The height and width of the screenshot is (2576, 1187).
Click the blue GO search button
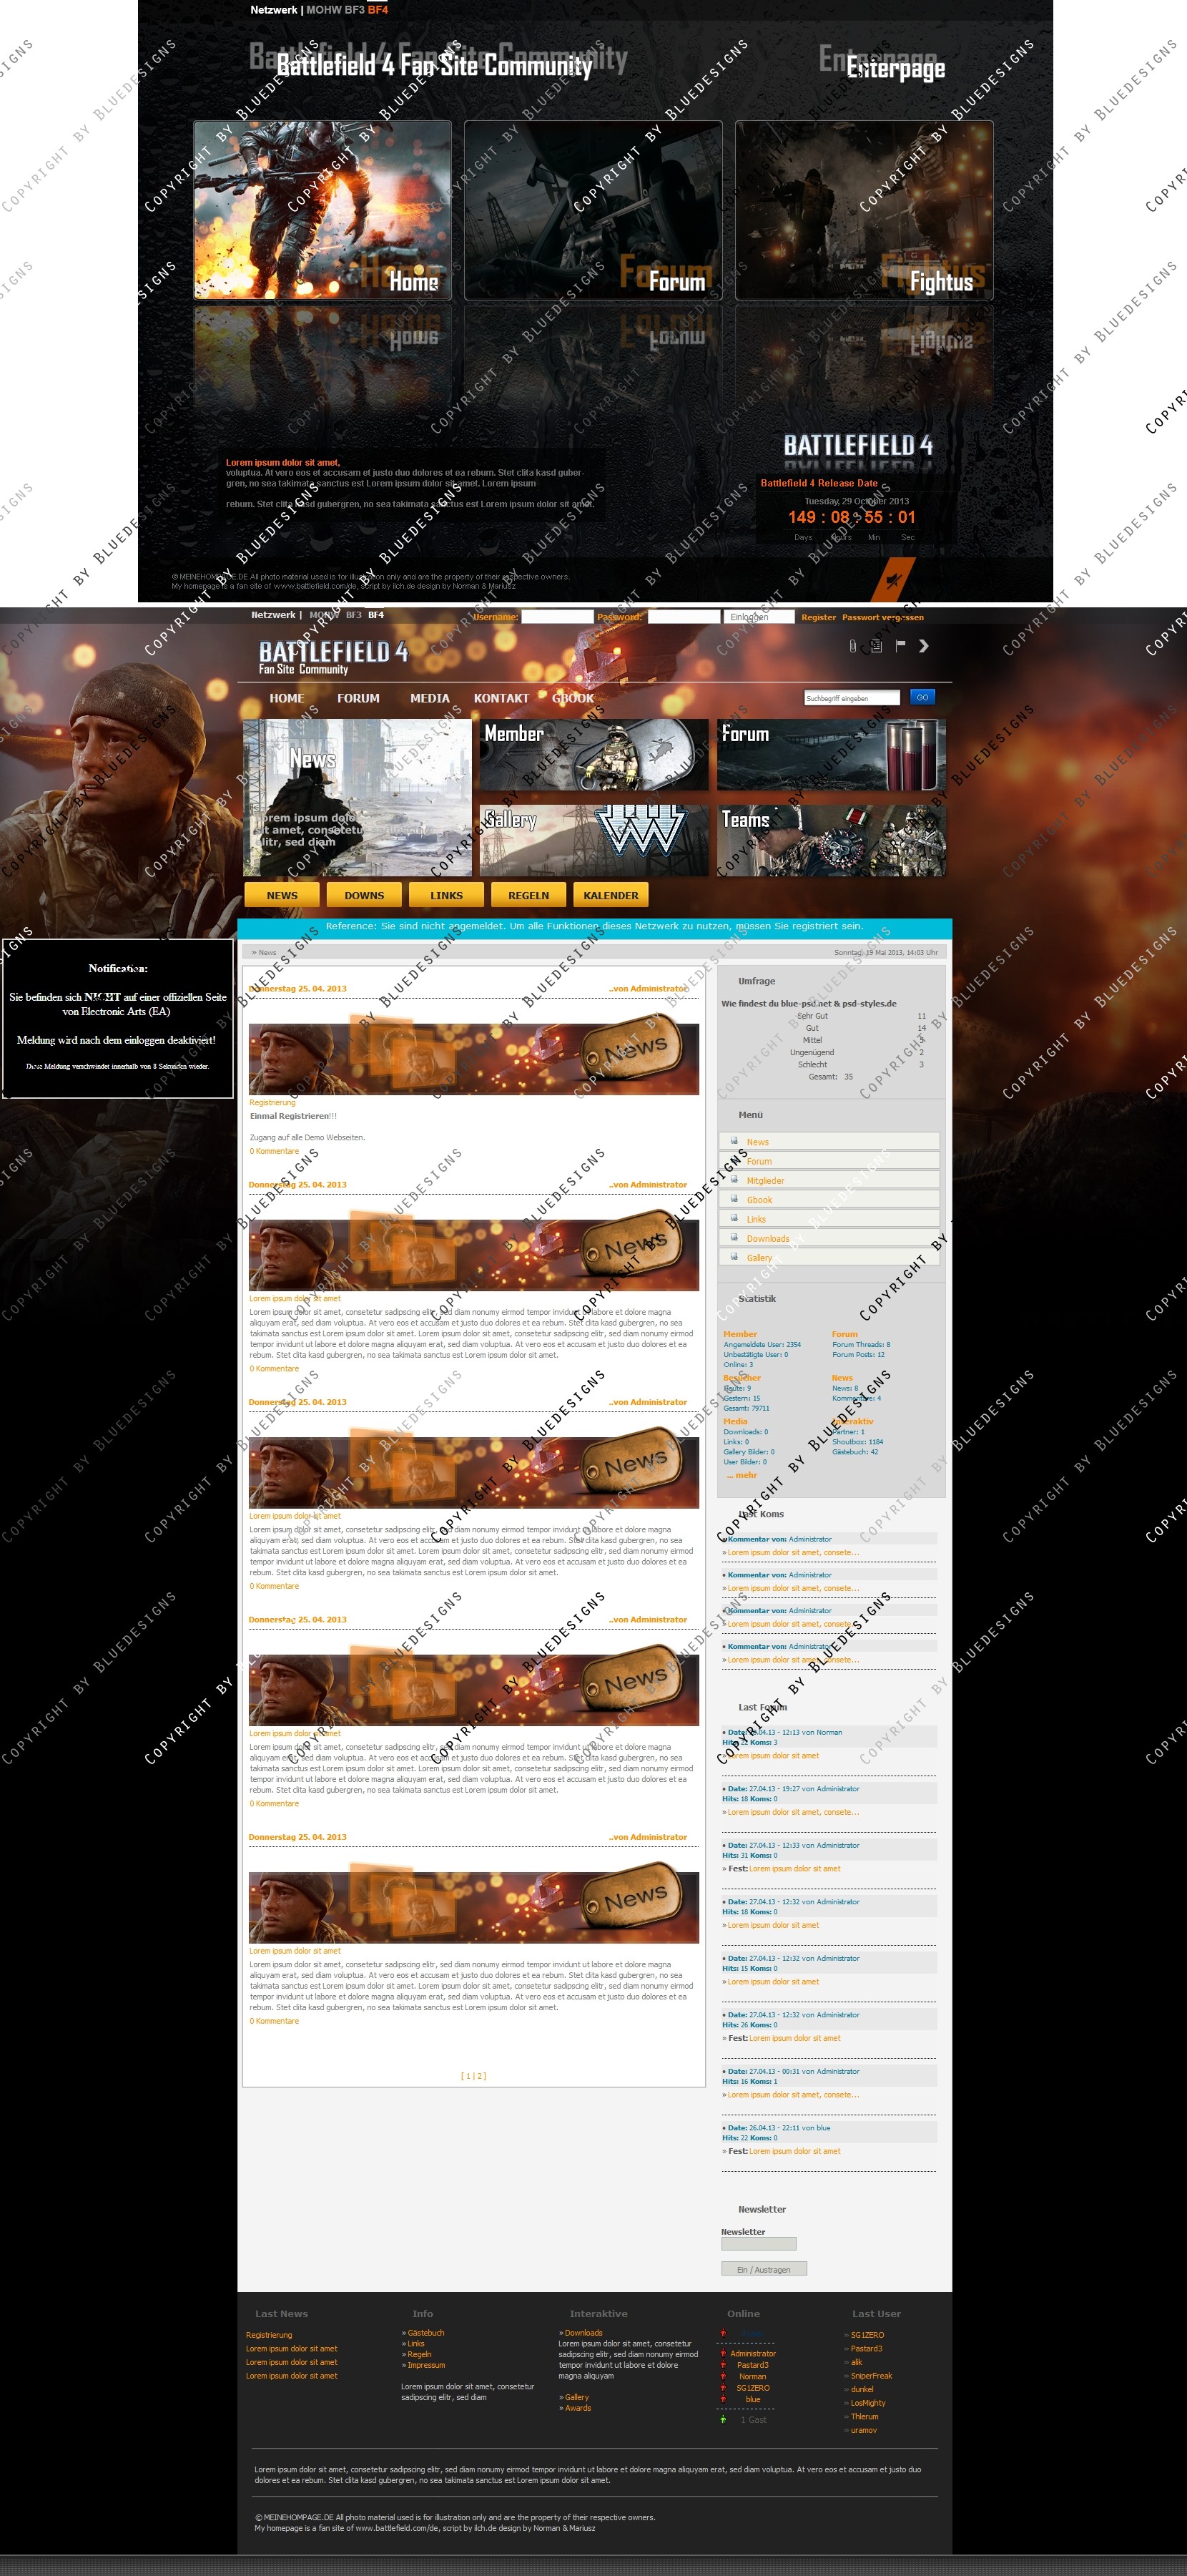922,697
